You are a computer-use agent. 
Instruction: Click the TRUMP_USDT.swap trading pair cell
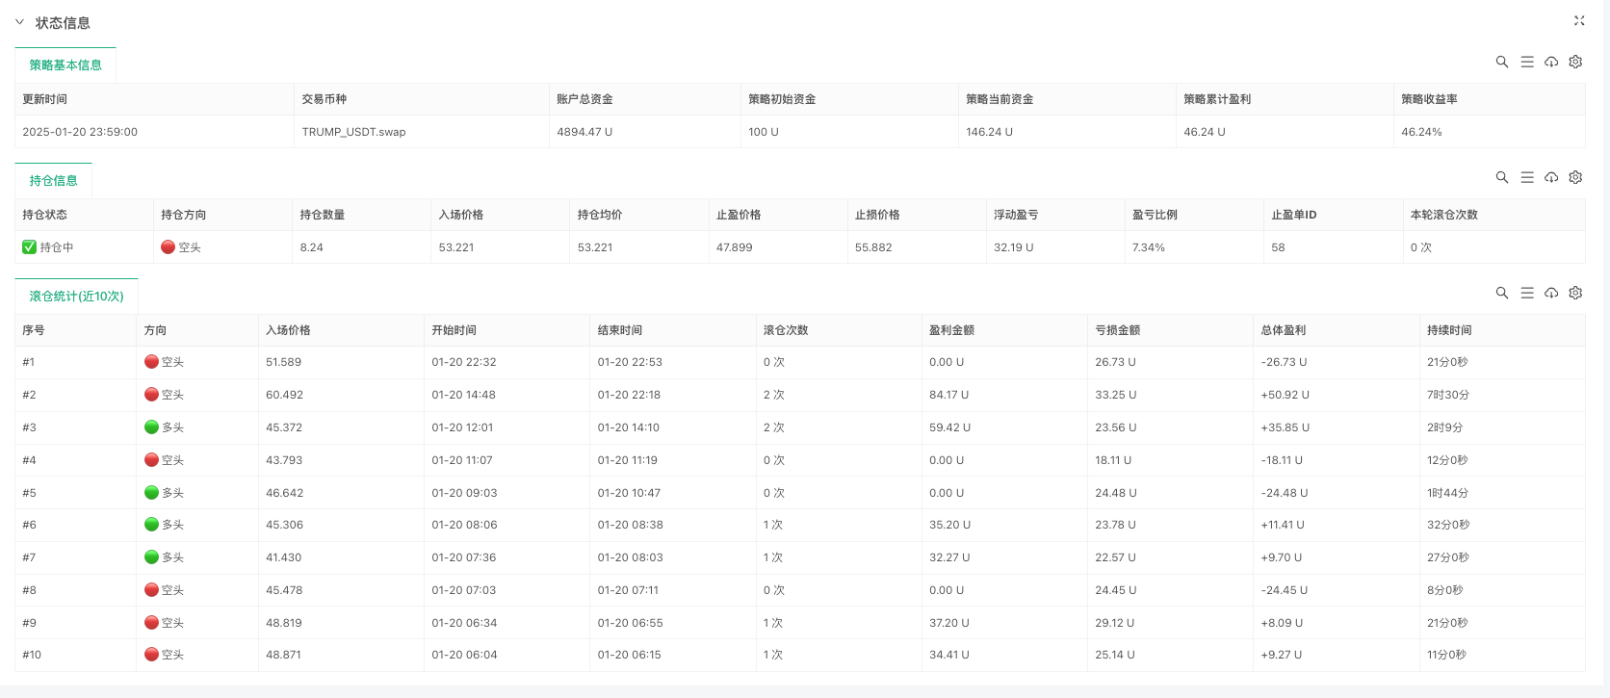click(353, 132)
